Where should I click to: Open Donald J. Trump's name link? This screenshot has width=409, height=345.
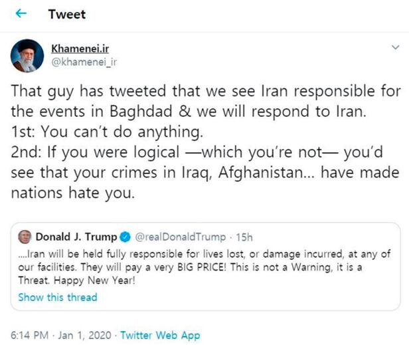coord(76,237)
